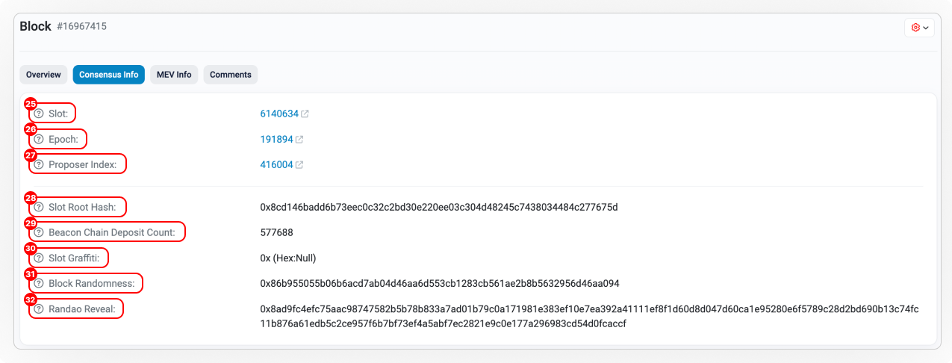Open the red settings gear dropdown
Viewport: 952px width, 363px height.
click(919, 28)
